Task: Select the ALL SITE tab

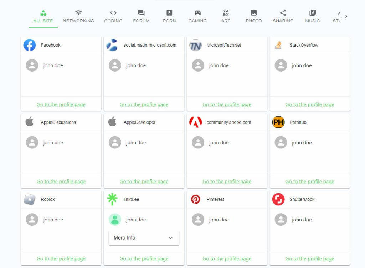Action: point(43,17)
